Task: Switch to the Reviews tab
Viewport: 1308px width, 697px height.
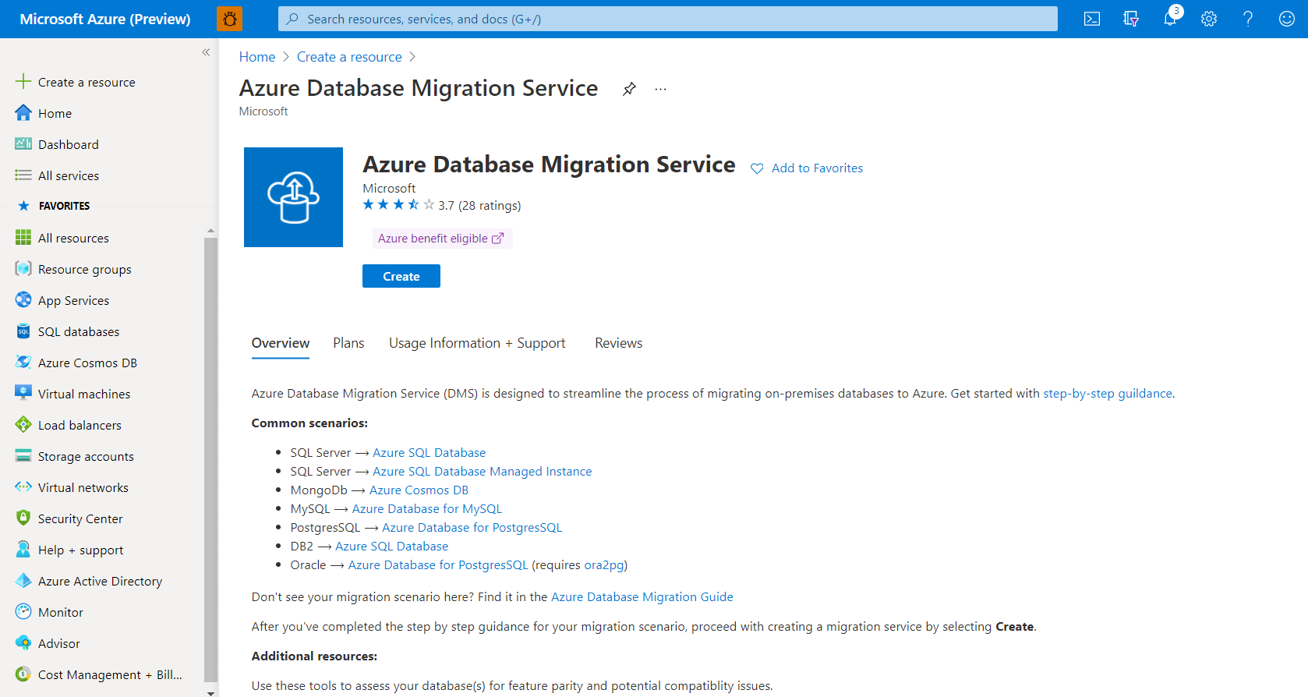Action: (x=618, y=343)
